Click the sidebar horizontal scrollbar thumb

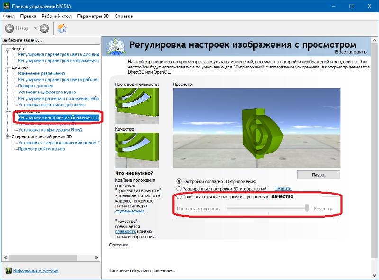[x=43, y=258]
